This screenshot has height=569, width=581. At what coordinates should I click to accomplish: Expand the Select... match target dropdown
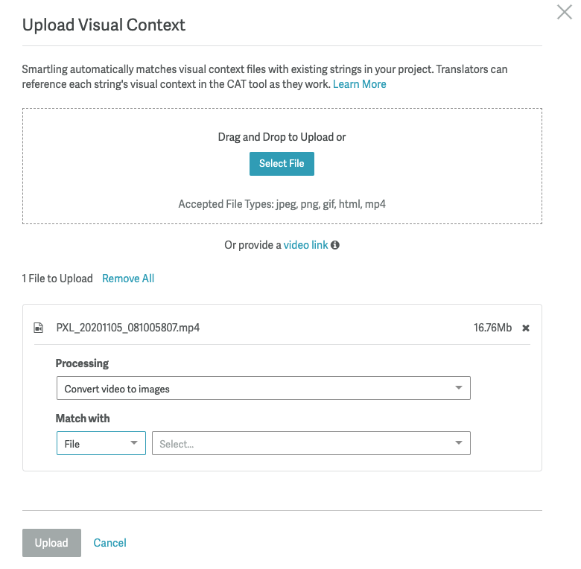click(x=311, y=444)
